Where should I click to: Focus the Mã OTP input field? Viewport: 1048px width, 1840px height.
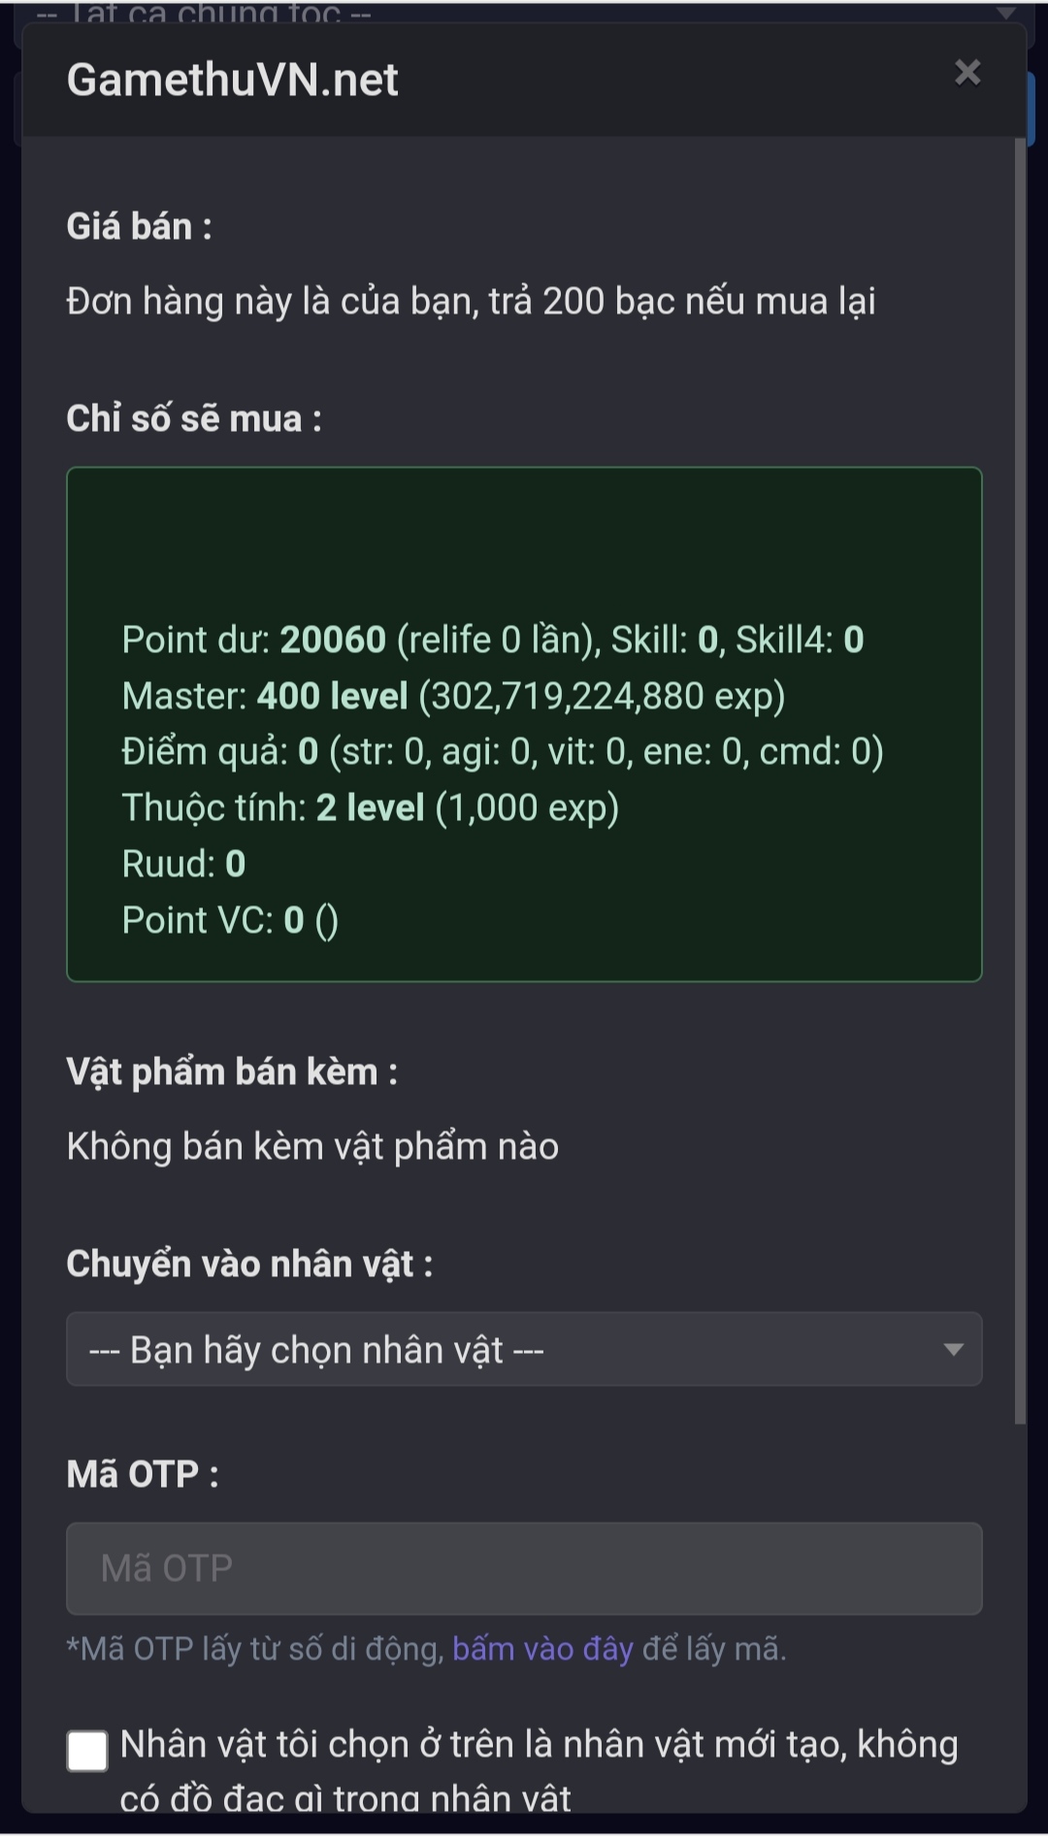point(524,1568)
